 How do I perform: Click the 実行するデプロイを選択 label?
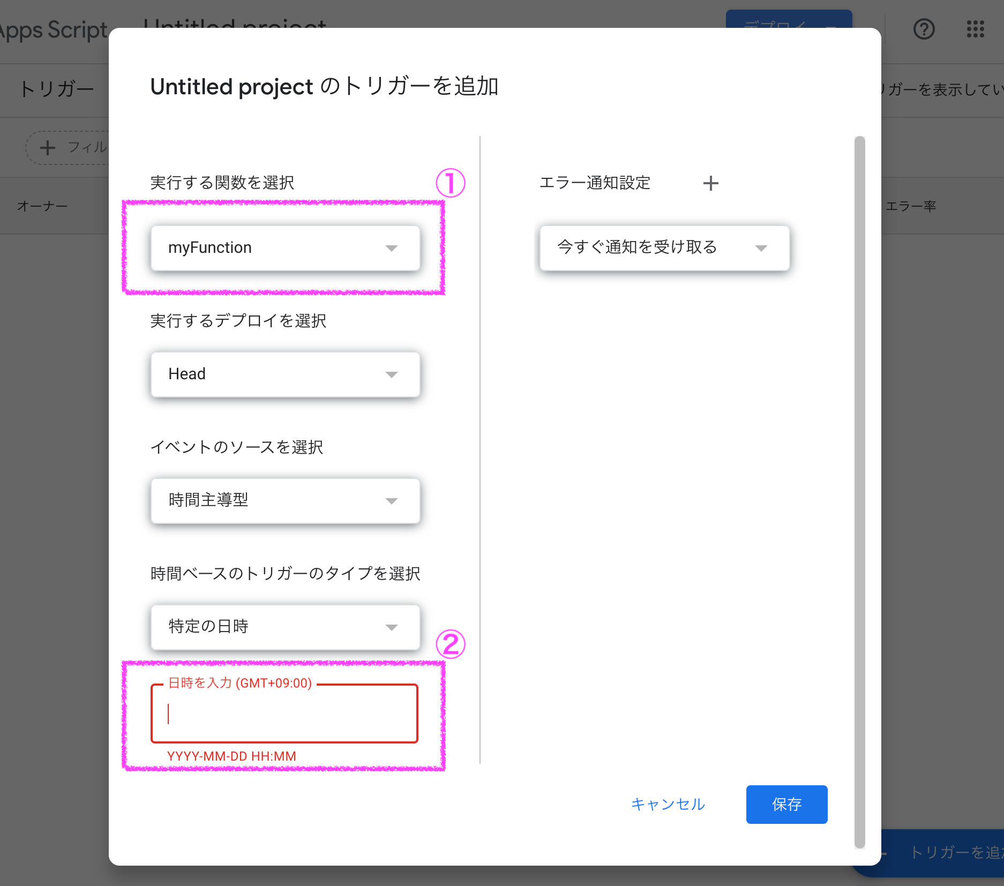pos(238,321)
